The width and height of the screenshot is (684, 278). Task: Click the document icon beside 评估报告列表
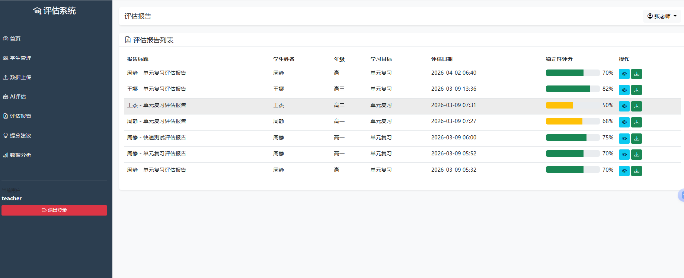[x=128, y=40]
